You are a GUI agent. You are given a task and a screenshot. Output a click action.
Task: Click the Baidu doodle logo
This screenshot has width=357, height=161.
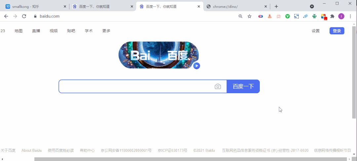click(x=159, y=55)
